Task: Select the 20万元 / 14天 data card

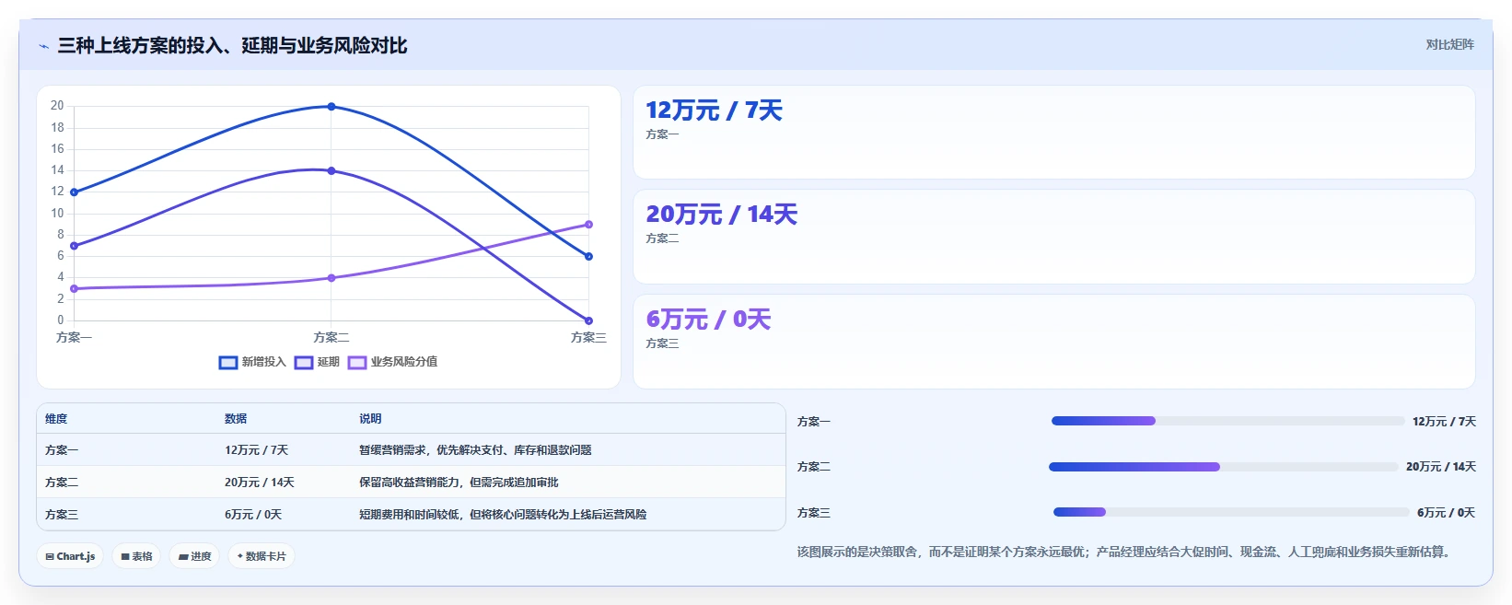Action: [x=1053, y=237]
